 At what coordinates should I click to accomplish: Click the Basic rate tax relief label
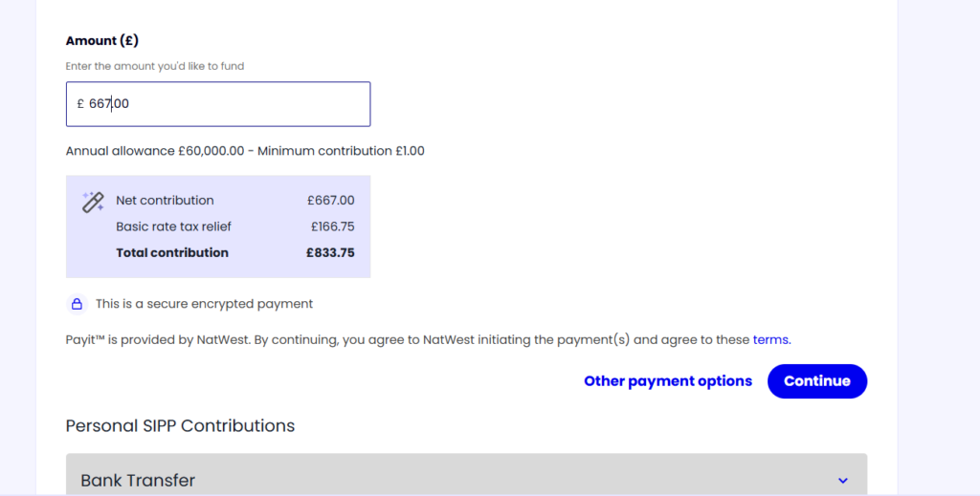tap(173, 226)
